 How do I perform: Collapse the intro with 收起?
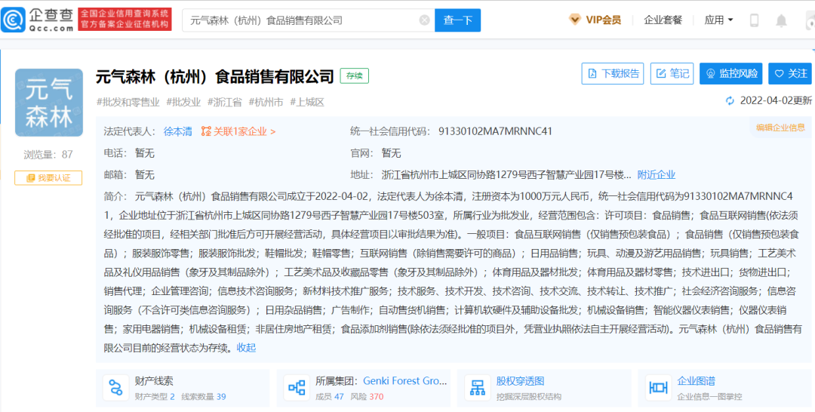click(x=246, y=348)
